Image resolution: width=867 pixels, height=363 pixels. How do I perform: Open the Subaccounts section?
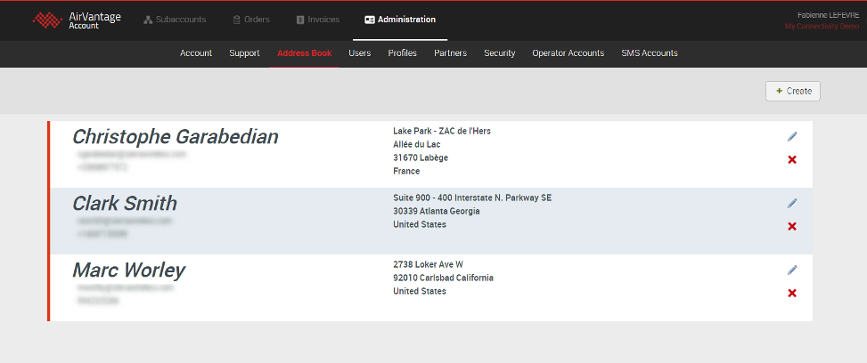coord(175,20)
